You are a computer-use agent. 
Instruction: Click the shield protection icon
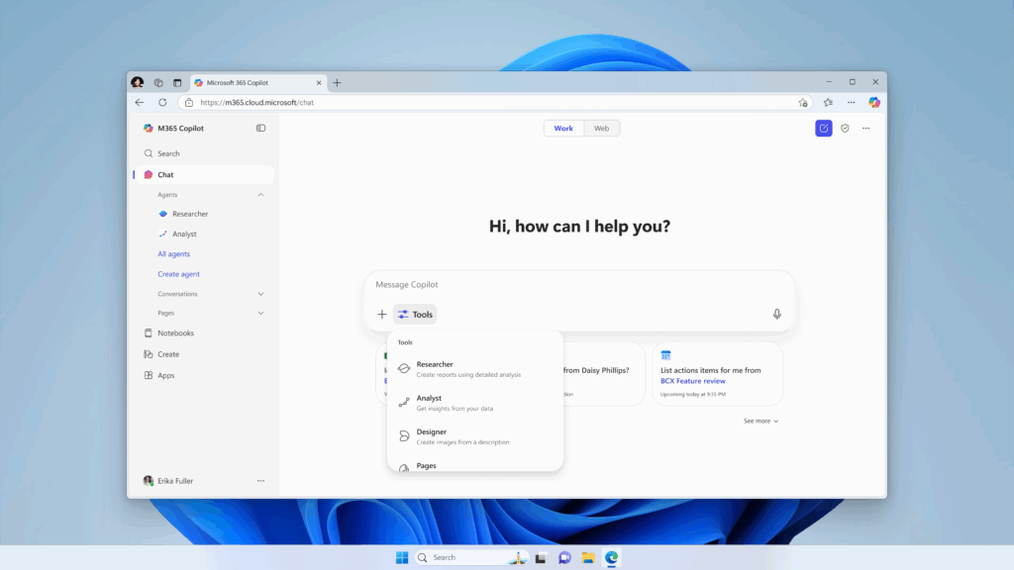[845, 129]
